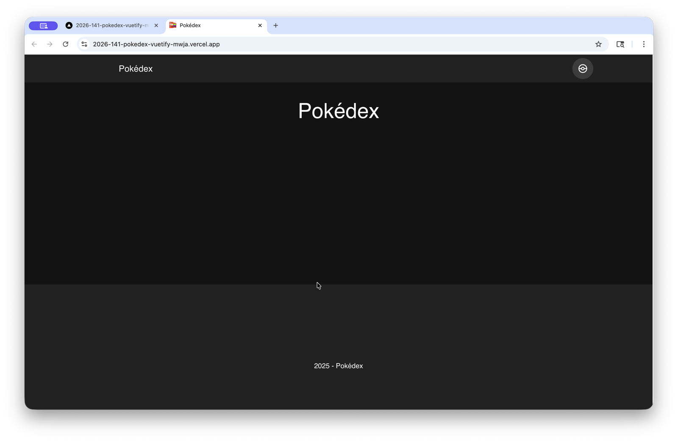
Task: Click the Pokédex title in the app bar
Action: click(x=135, y=69)
